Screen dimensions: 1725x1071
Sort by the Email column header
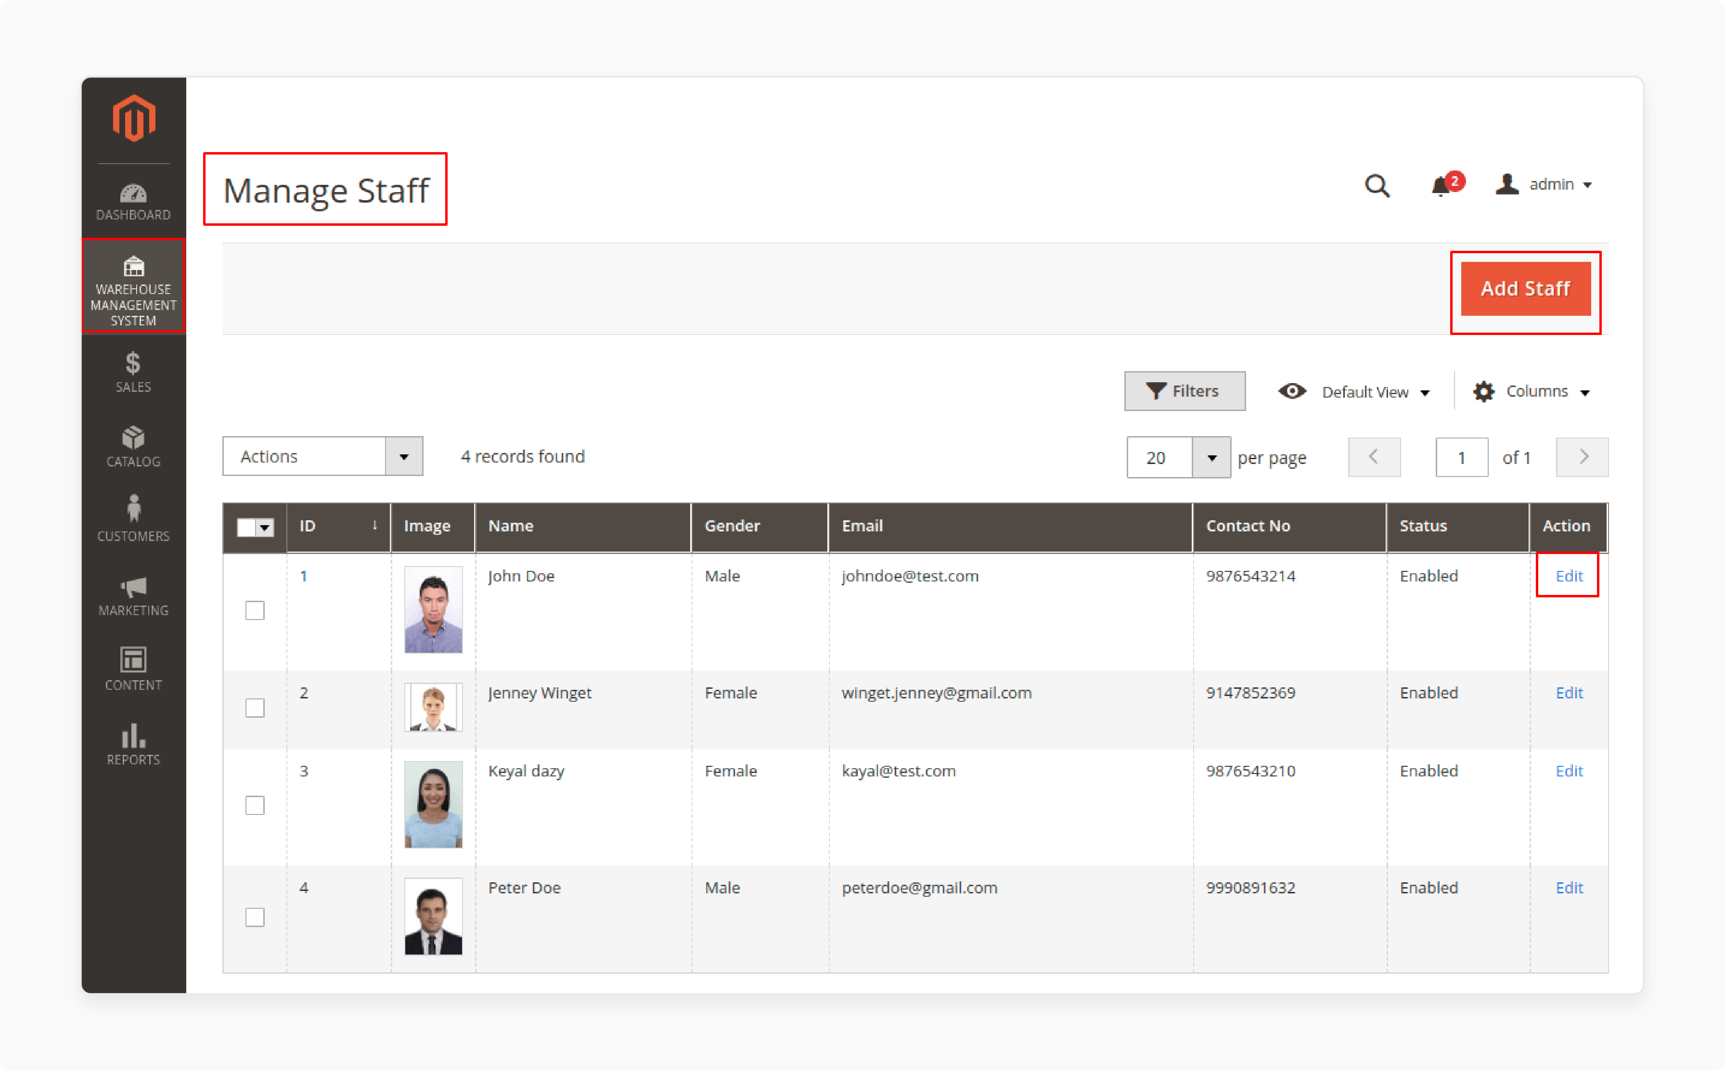[x=1010, y=526]
